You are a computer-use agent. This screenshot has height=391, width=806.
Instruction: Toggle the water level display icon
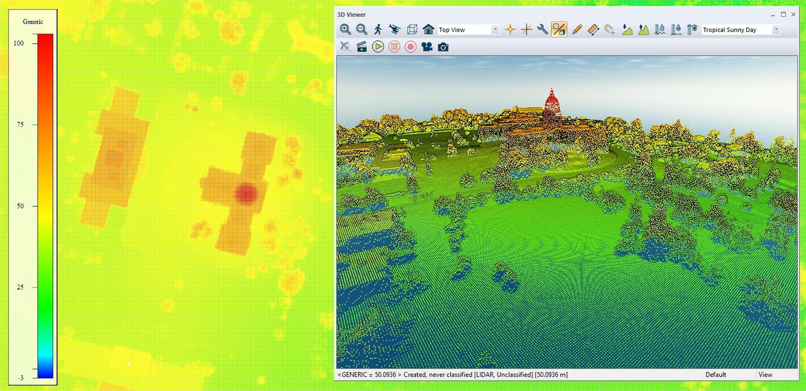[x=660, y=30]
